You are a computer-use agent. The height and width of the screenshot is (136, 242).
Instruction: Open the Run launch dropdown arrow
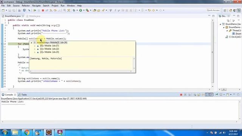tap(84, 10)
